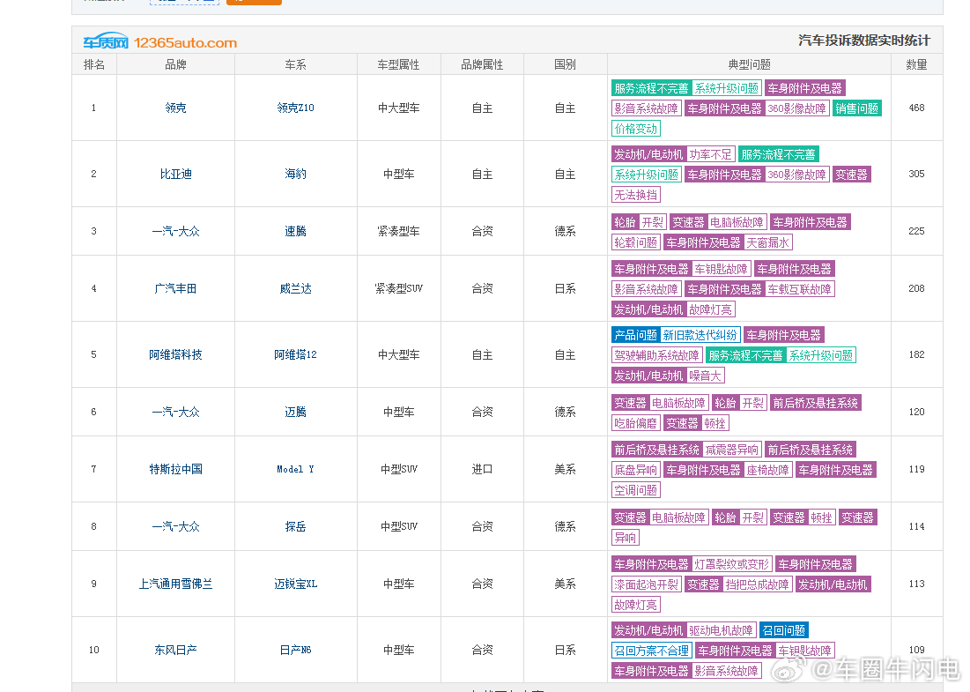The height and width of the screenshot is (692, 970).
Task: Click the 召回问题 tag in the 日产N6 row
Action: (x=783, y=629)
